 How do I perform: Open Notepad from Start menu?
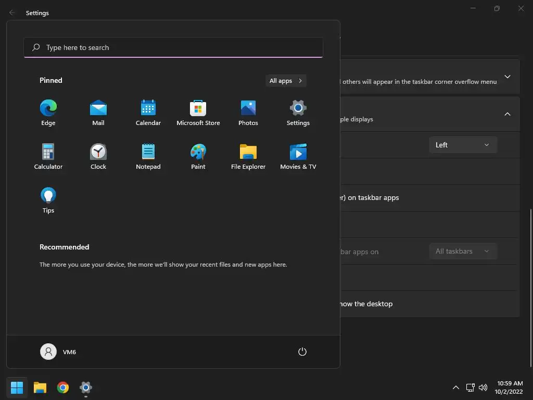click(x=148, y=157)
